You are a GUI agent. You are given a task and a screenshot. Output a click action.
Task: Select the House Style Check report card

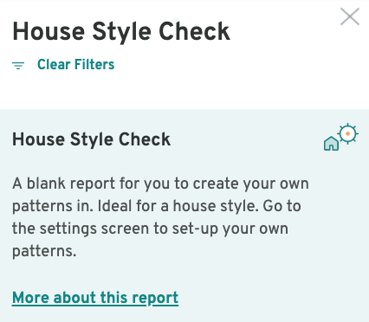[x=184, y=216]
